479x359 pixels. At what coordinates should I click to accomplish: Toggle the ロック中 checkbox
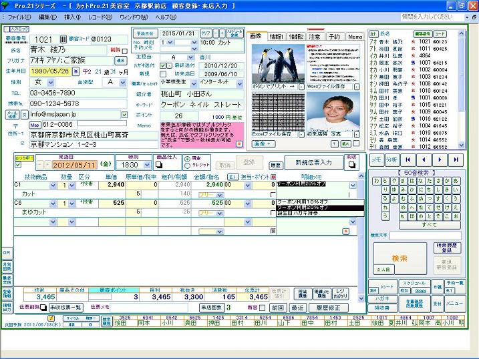pyautogui.click(x=18, y=165)
